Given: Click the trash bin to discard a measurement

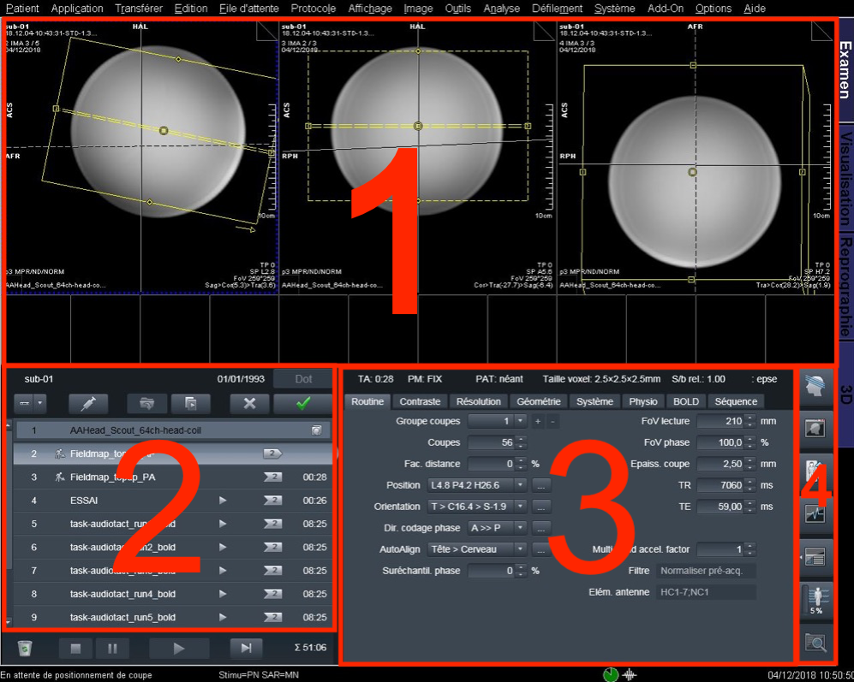Looking at the screenshot, I should pos(26,648).
